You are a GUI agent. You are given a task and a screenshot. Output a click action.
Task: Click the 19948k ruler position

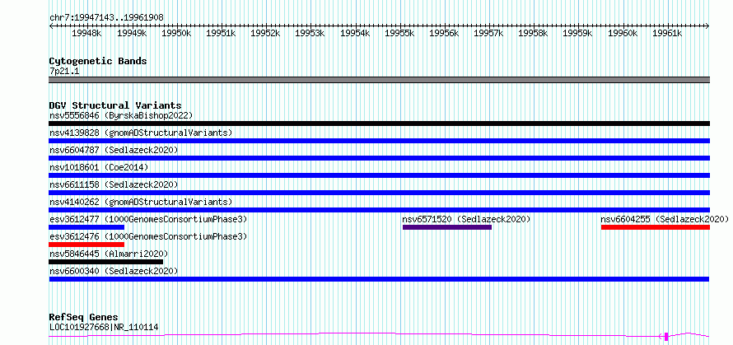point(87,34)
